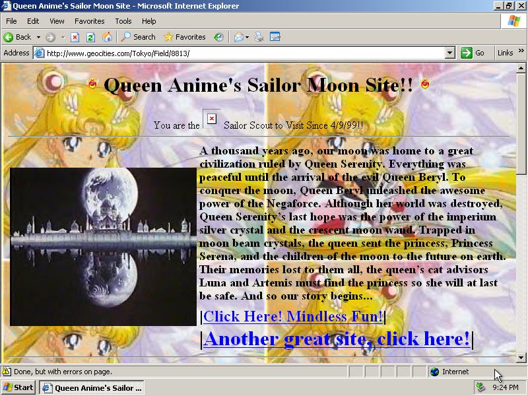Viewport: 528px width, 396px height.
Task: Follow 'Another great site, click here!' link
Action: coord(337,339)
